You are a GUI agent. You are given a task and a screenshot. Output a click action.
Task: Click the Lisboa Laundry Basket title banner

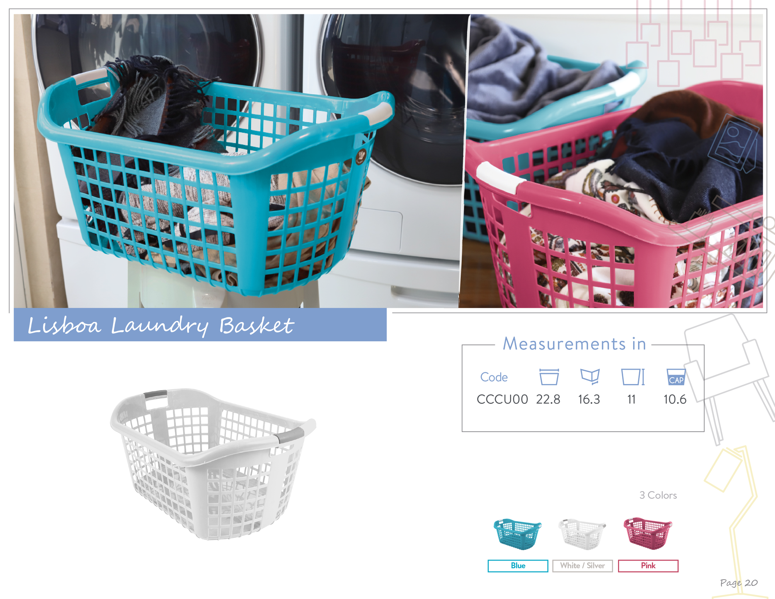tap(200, 325)
